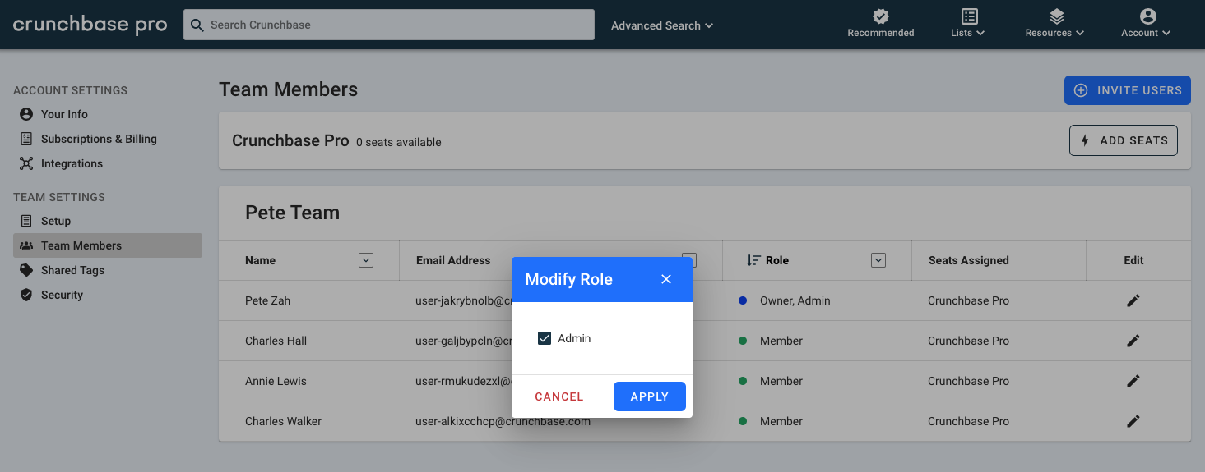Edit Charles Hall's row with pencil
The height and width of the screenshot is (472, 1205).
(1133, 341)
